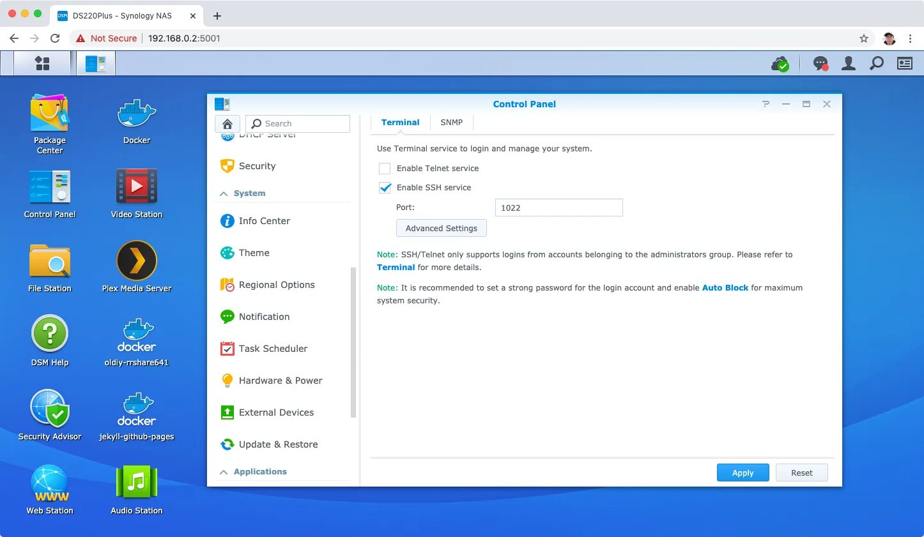Open the Package Center desktop icon
This screenshot has height=537, width=924.
[x=50, y=124]
